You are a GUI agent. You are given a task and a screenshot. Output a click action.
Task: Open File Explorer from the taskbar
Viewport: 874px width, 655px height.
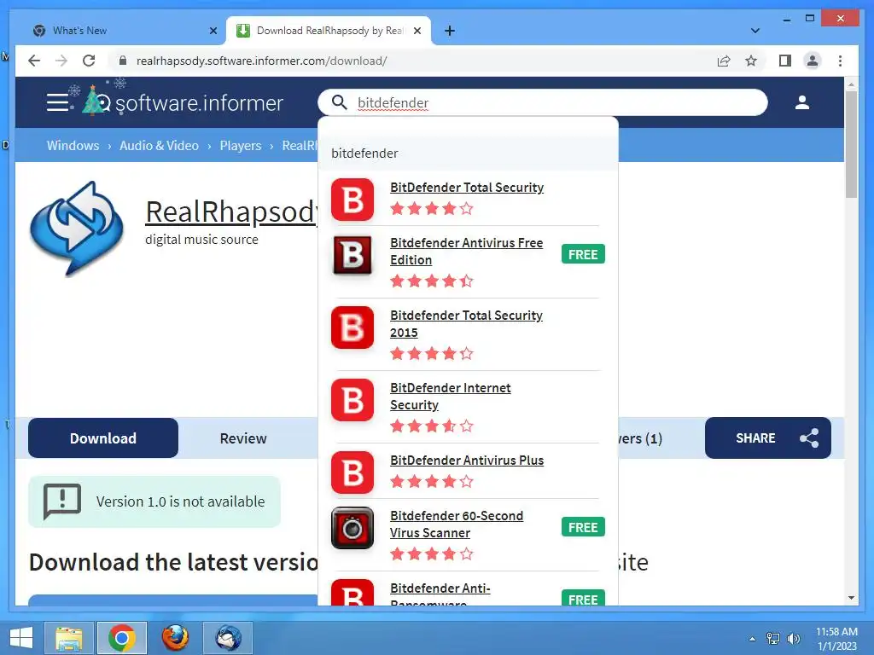[x=68, y=638]
